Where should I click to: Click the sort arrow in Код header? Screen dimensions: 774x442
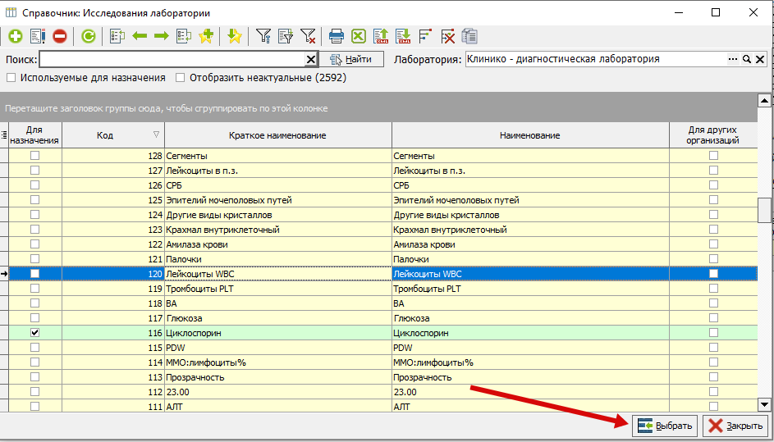157,134
